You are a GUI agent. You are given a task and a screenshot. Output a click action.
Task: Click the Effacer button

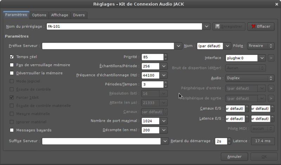click(261, 27)
